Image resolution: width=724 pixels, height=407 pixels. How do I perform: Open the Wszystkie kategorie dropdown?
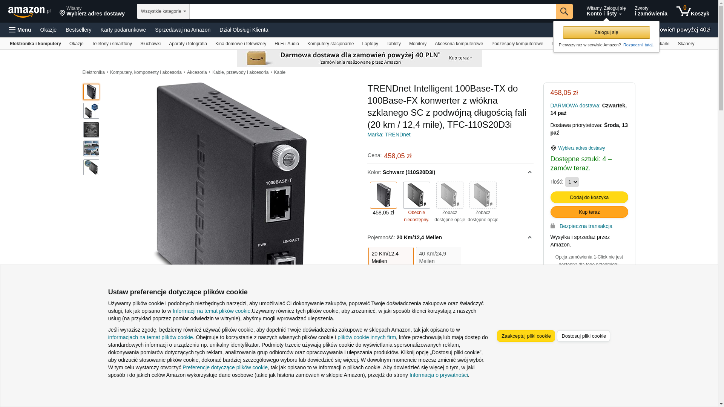point(163,11)
